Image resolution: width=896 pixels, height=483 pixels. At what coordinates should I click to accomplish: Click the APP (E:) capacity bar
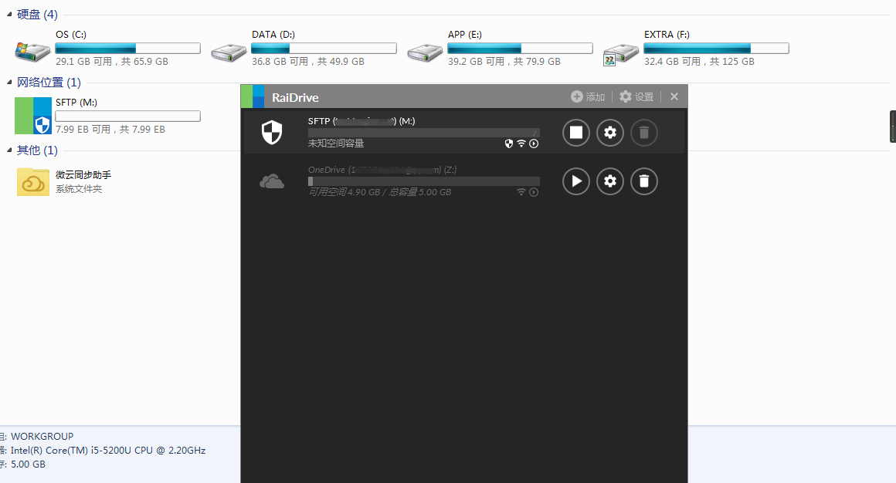[520, 49]
